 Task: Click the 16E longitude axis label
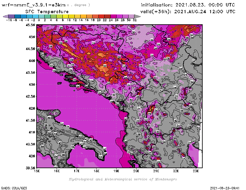point(57,171)
